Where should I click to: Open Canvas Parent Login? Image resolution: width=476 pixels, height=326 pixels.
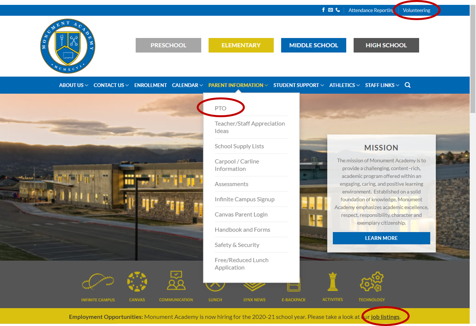[241, 214]
